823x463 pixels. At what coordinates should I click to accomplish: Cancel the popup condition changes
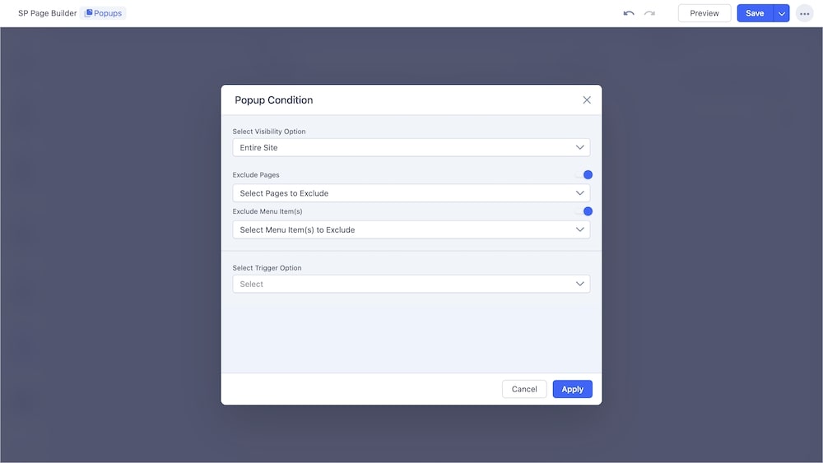point(524,389)
